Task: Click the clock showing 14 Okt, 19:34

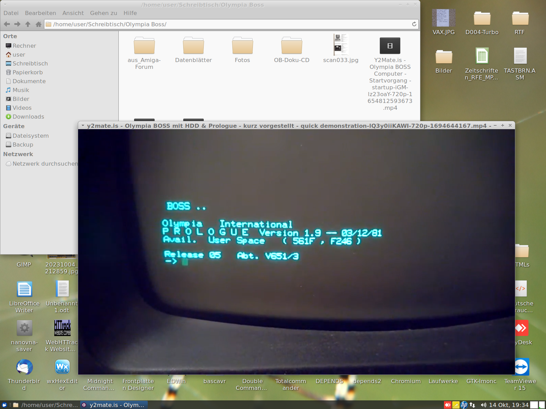Action: 509,405
